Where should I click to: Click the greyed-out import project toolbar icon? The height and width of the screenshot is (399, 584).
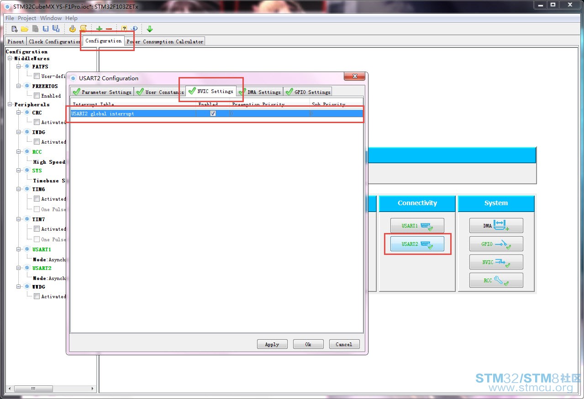(35, 29)
